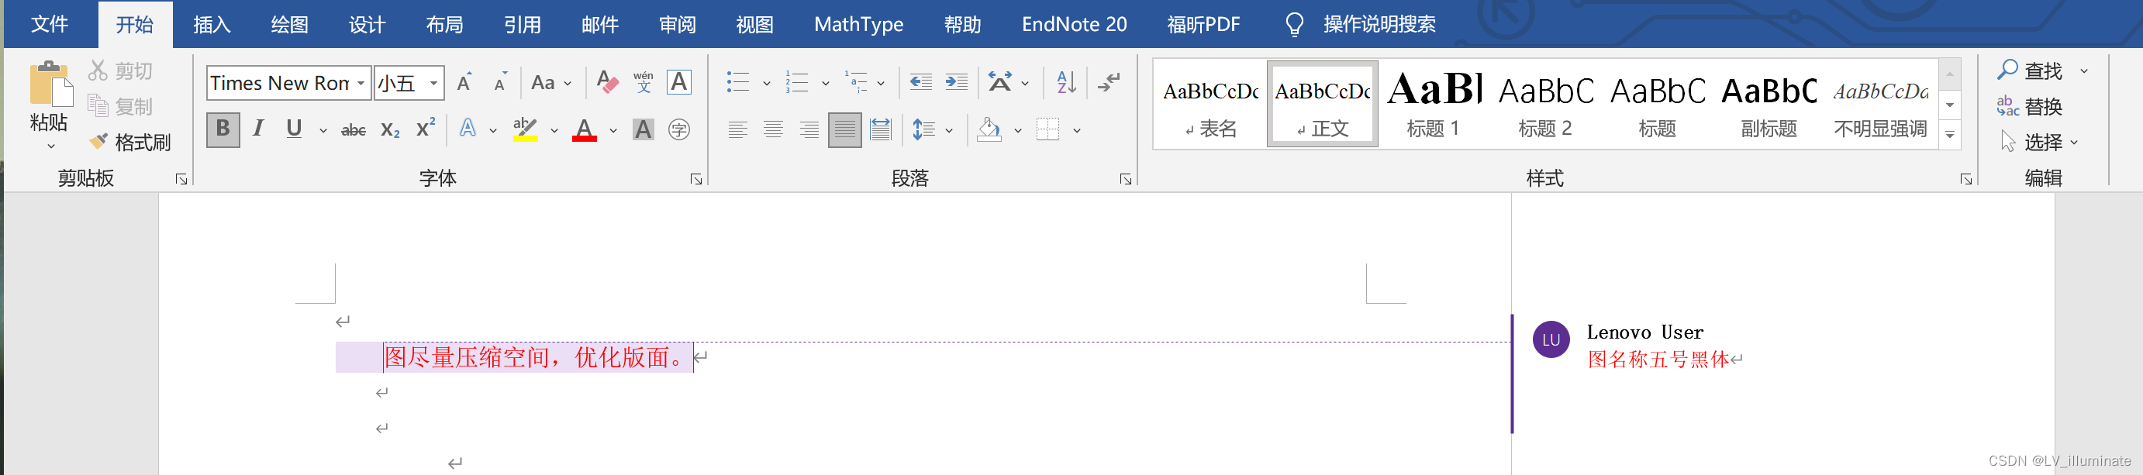Align the paragraph text left

click(x=738, y=129)
